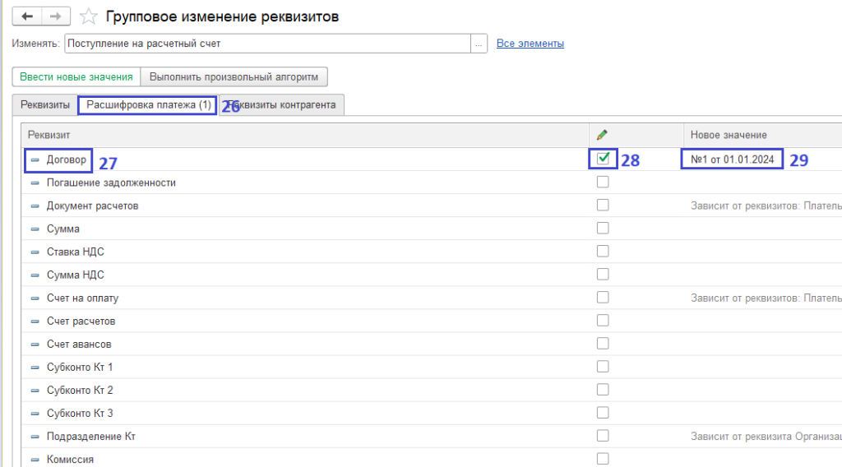The height and width of the screenshot is (467, 842).
Task: Enable the Погашение задолженности checkbox
Action: coord(603,182)
